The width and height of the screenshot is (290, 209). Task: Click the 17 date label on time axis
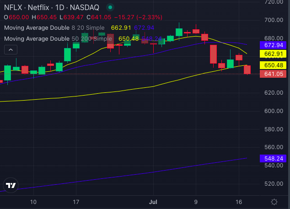[76, 202]
